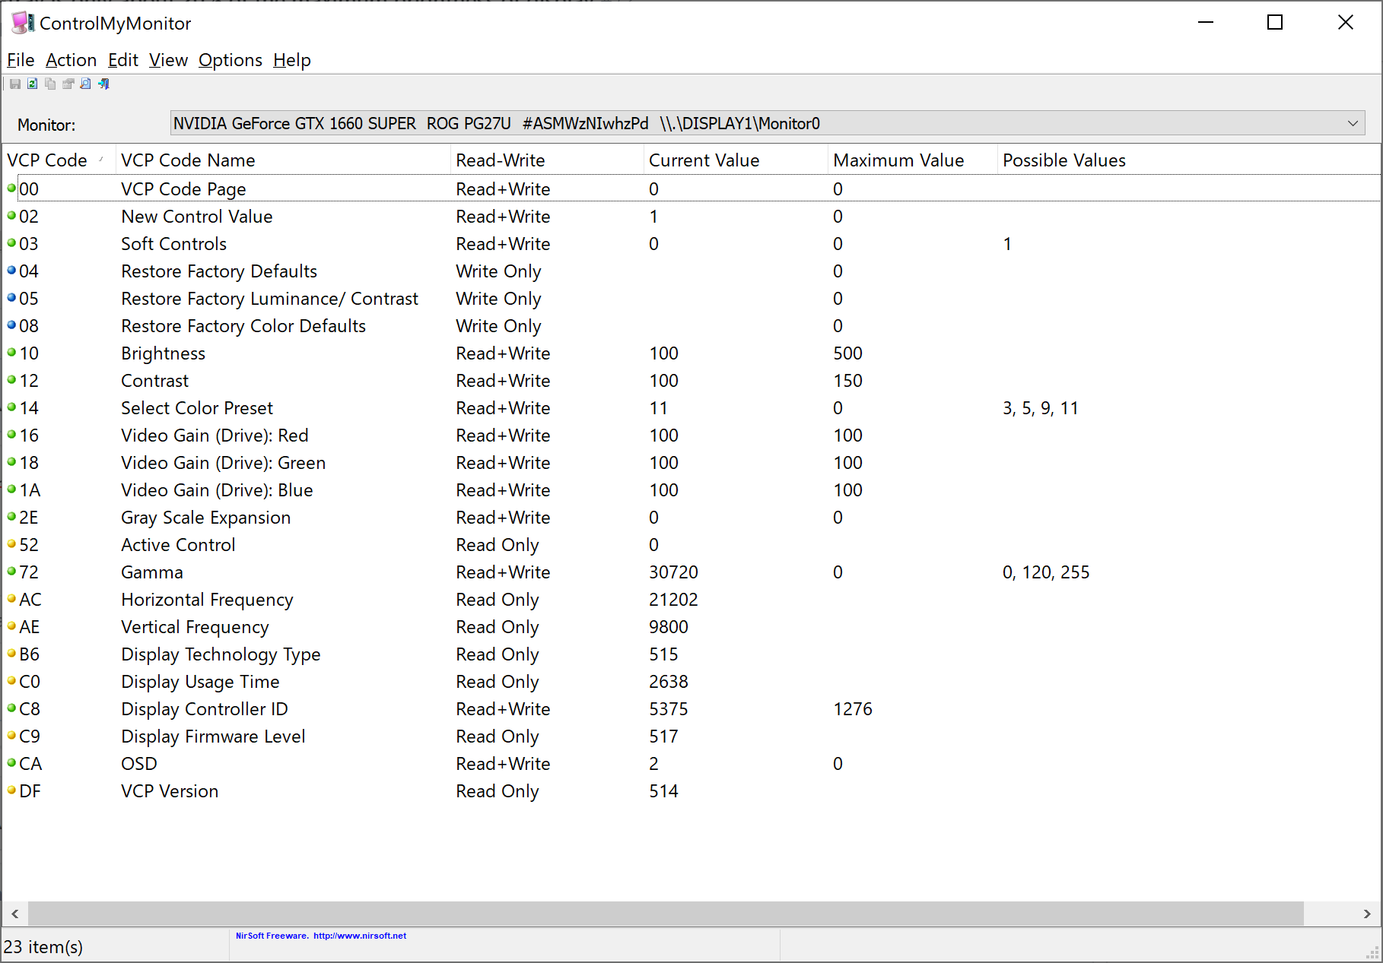Image resolution: width=1383 pixels, height=963 pixels.
Task: Open the Action menu
Action: (x=71, y=60)
